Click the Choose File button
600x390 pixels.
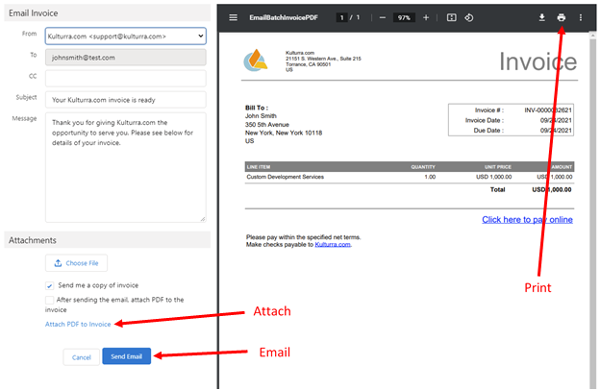click(x=76, y=263)
